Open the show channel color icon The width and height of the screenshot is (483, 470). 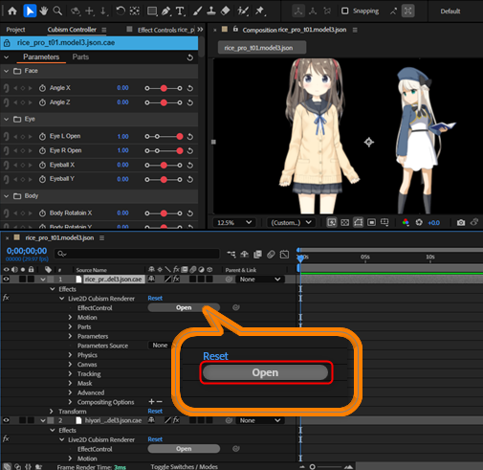click(406, 222)
